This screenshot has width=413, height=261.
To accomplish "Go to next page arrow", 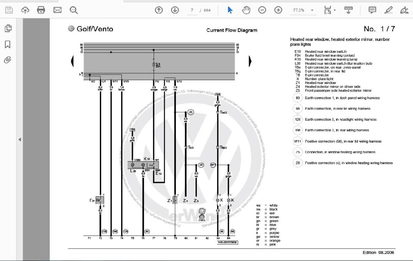I will coord(175,10).
